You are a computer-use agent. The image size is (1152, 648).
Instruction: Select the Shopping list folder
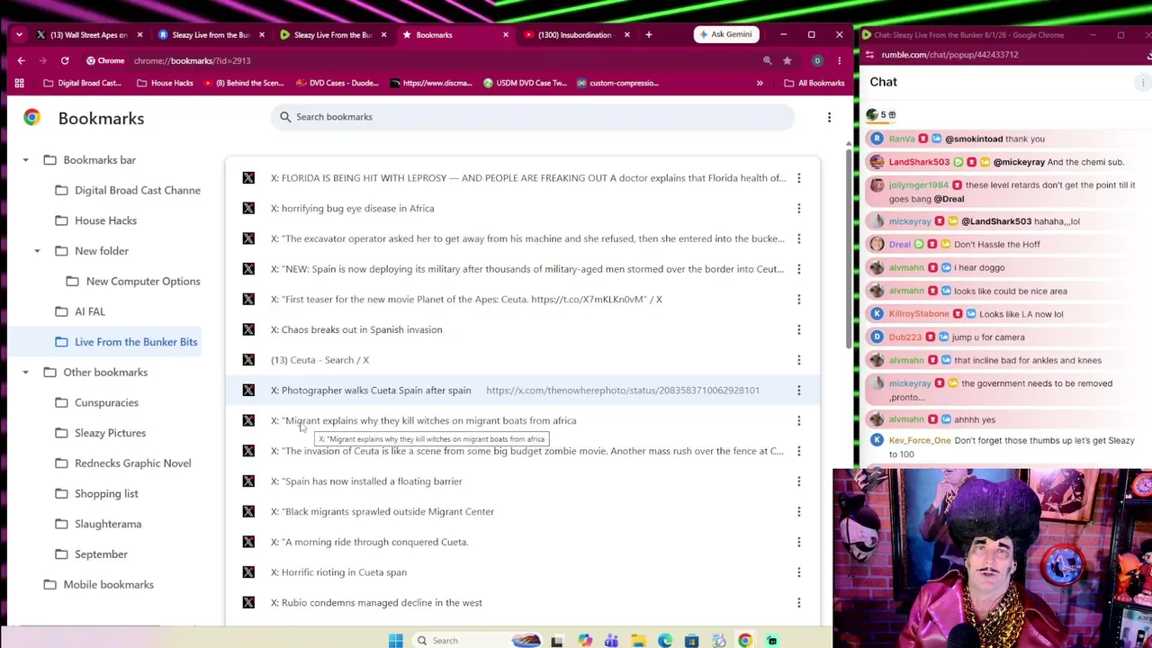(96, 494)
